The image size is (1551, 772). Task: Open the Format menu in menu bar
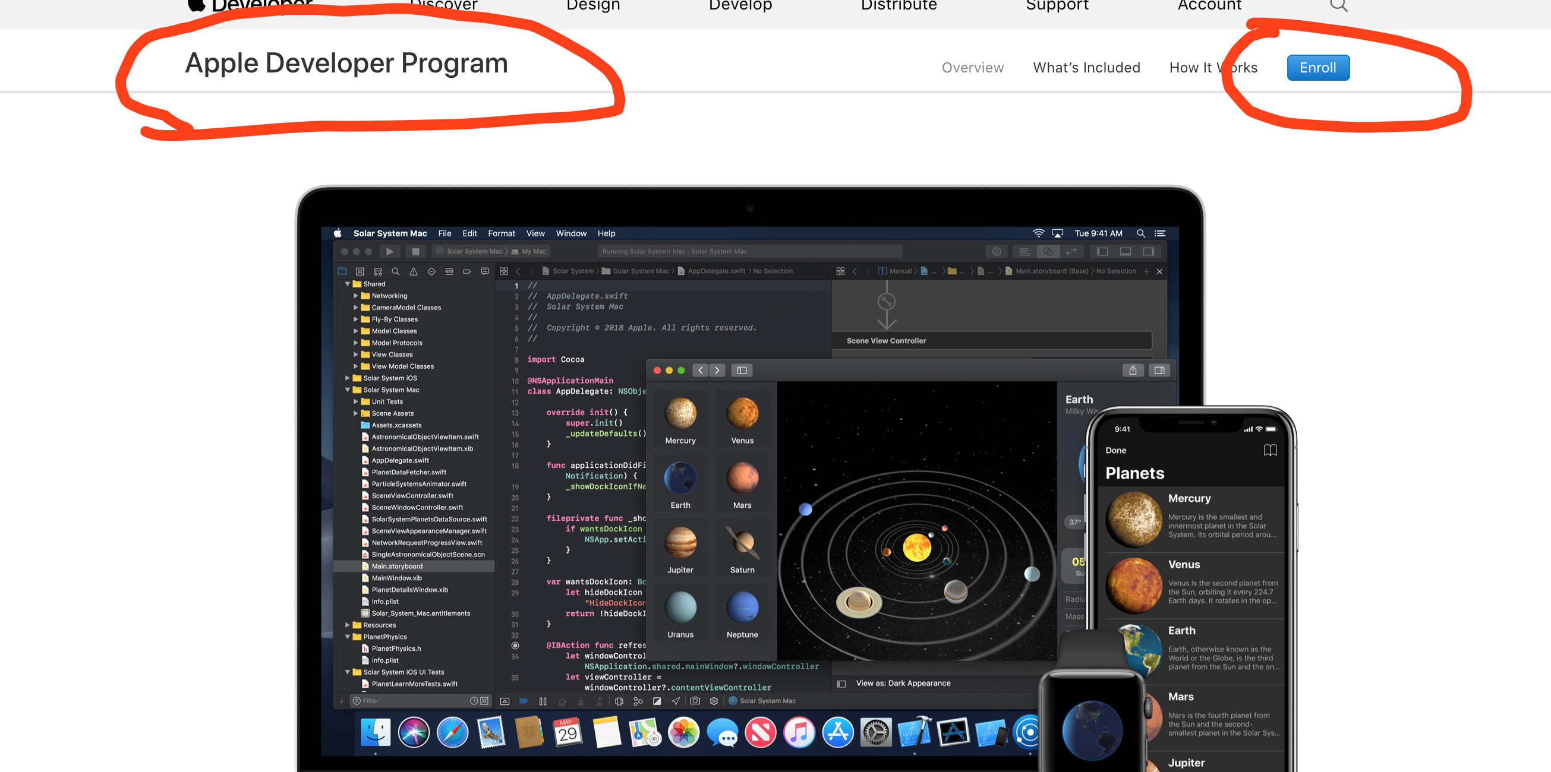tap(501, 233)
